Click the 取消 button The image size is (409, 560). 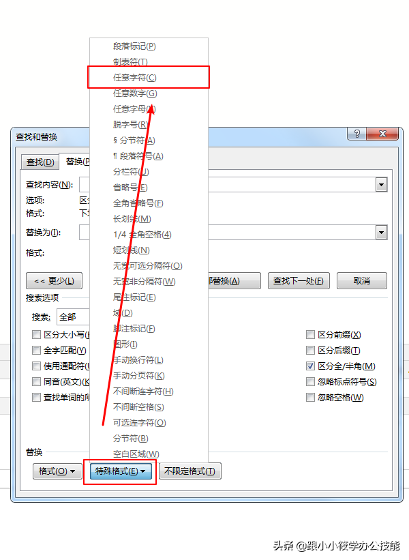pyautogui.click(x=361, y=281)
